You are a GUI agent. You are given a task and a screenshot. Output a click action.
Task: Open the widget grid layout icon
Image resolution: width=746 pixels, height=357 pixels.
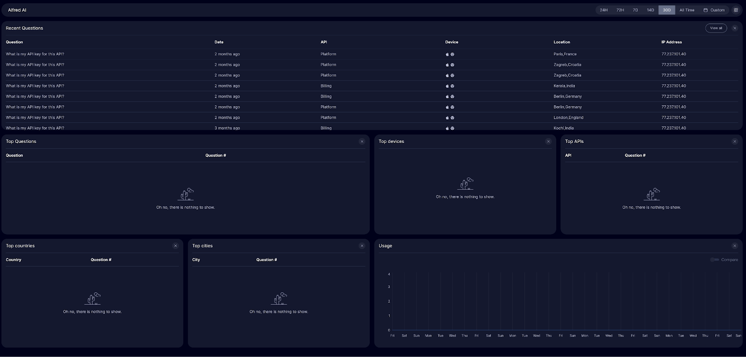coord(736,10)
